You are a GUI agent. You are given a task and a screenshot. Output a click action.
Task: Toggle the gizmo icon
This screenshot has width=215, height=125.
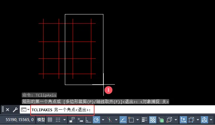tap(204, 120)
